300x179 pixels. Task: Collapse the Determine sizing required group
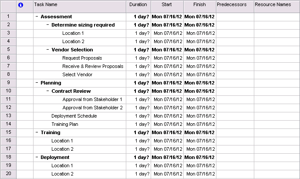point(48,25)
